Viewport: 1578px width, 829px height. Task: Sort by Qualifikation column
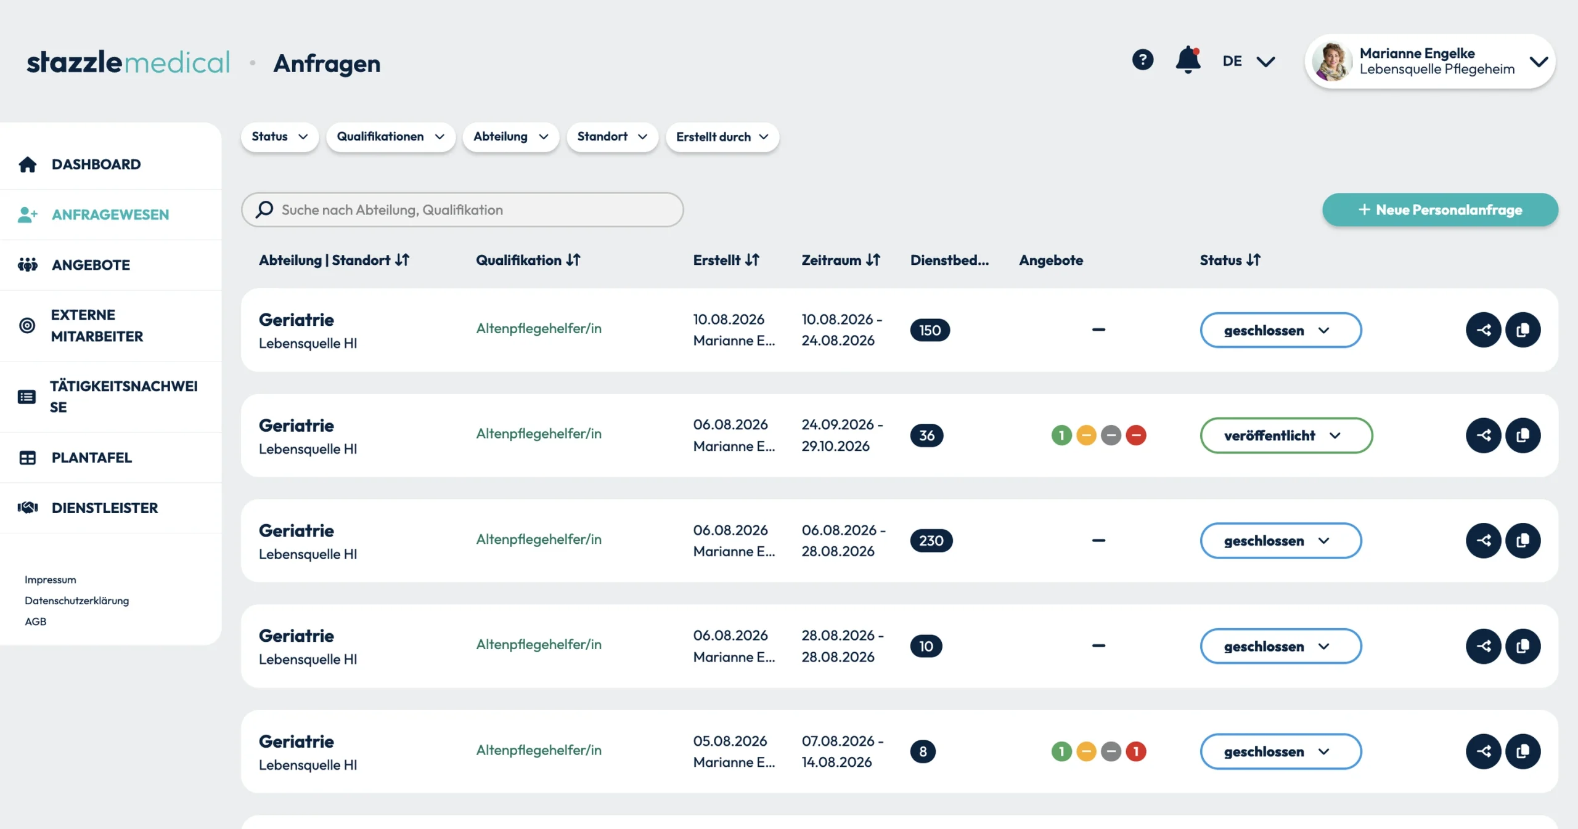[528, 260]
